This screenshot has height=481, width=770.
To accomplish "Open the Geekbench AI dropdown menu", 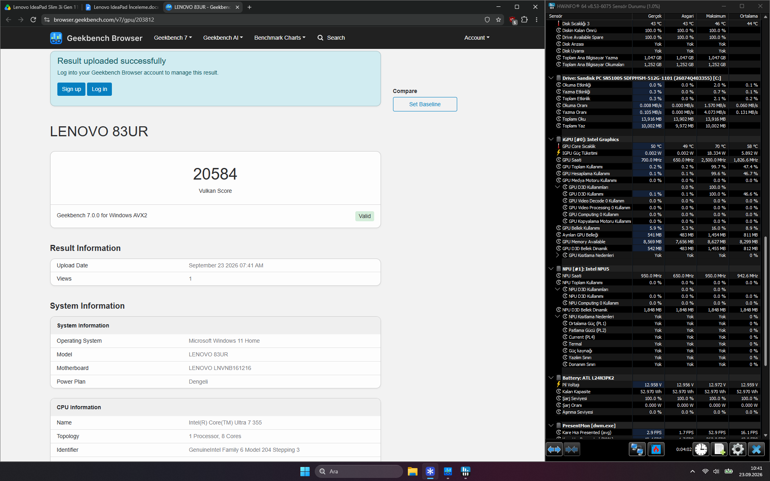I will pos(223,38).
